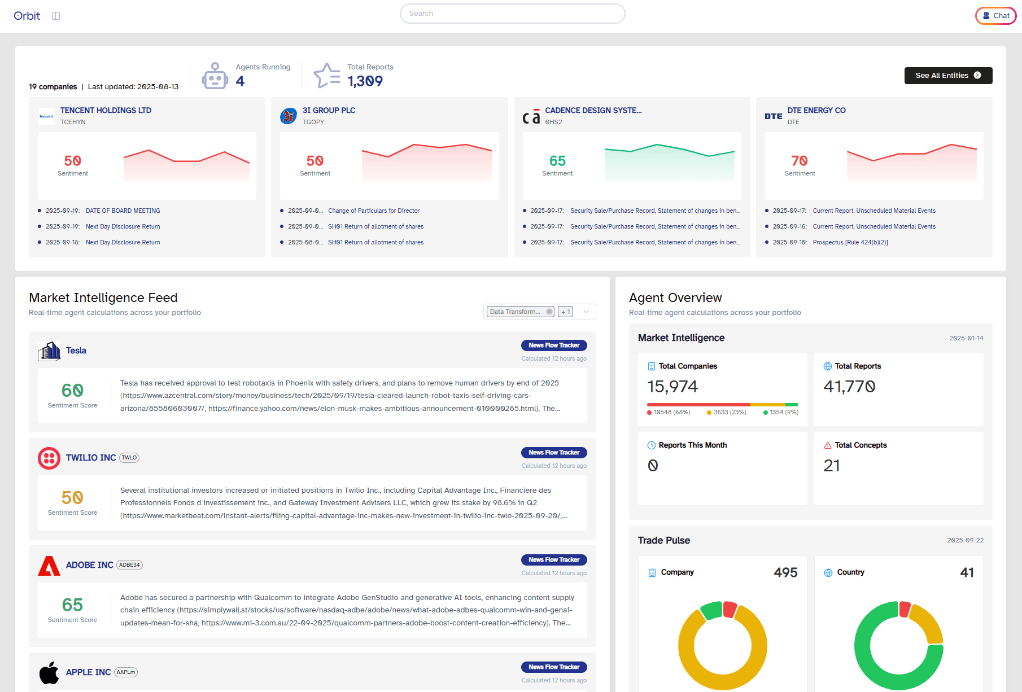Click the Agents Running robot icon
Image resolution: width=1022 pixels, height=692 pixels.
[215, 76]
